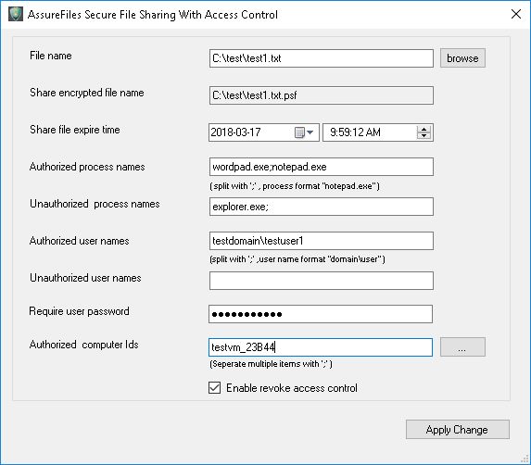Click the 9:59:12 AM time field
This screenshot has height=465, width=531.
click(369, 132)
